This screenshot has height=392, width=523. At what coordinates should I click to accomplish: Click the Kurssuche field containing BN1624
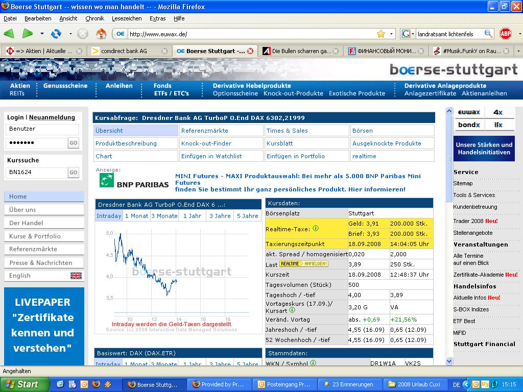point(36,173)
